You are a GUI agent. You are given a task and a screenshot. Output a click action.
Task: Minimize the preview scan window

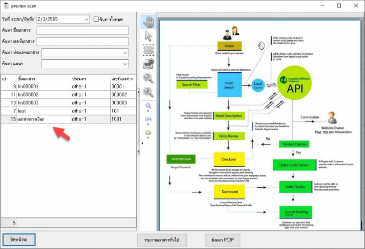pyautogui.click(x=322, y=6)
